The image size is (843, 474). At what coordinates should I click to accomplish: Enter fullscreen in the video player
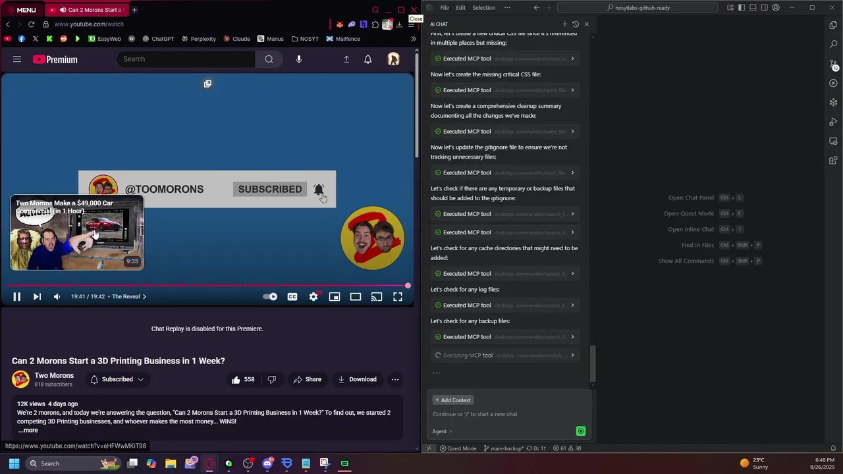tap(398, 297)
